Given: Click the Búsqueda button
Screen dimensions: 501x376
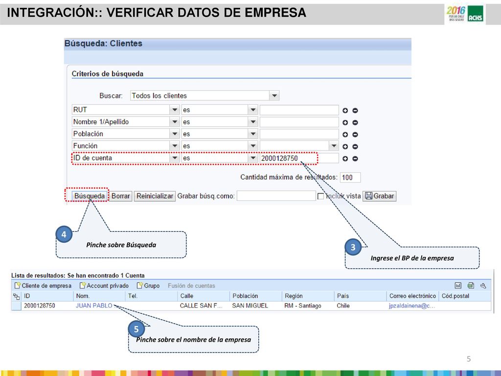Looking at the screenshot, I should 90,196.
